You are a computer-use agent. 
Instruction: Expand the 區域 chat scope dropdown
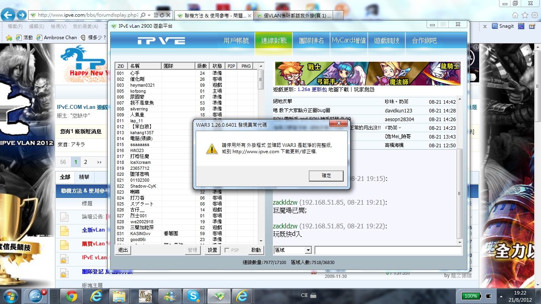pos(308,250)
